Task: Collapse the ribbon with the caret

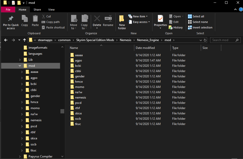Action: click(235, 9)
